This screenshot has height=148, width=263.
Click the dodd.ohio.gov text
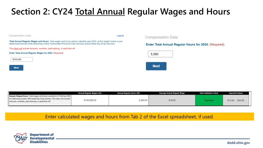point(238,143)
